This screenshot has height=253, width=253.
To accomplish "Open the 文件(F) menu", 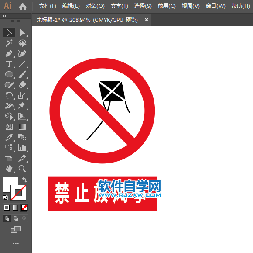I will [48, 6].
